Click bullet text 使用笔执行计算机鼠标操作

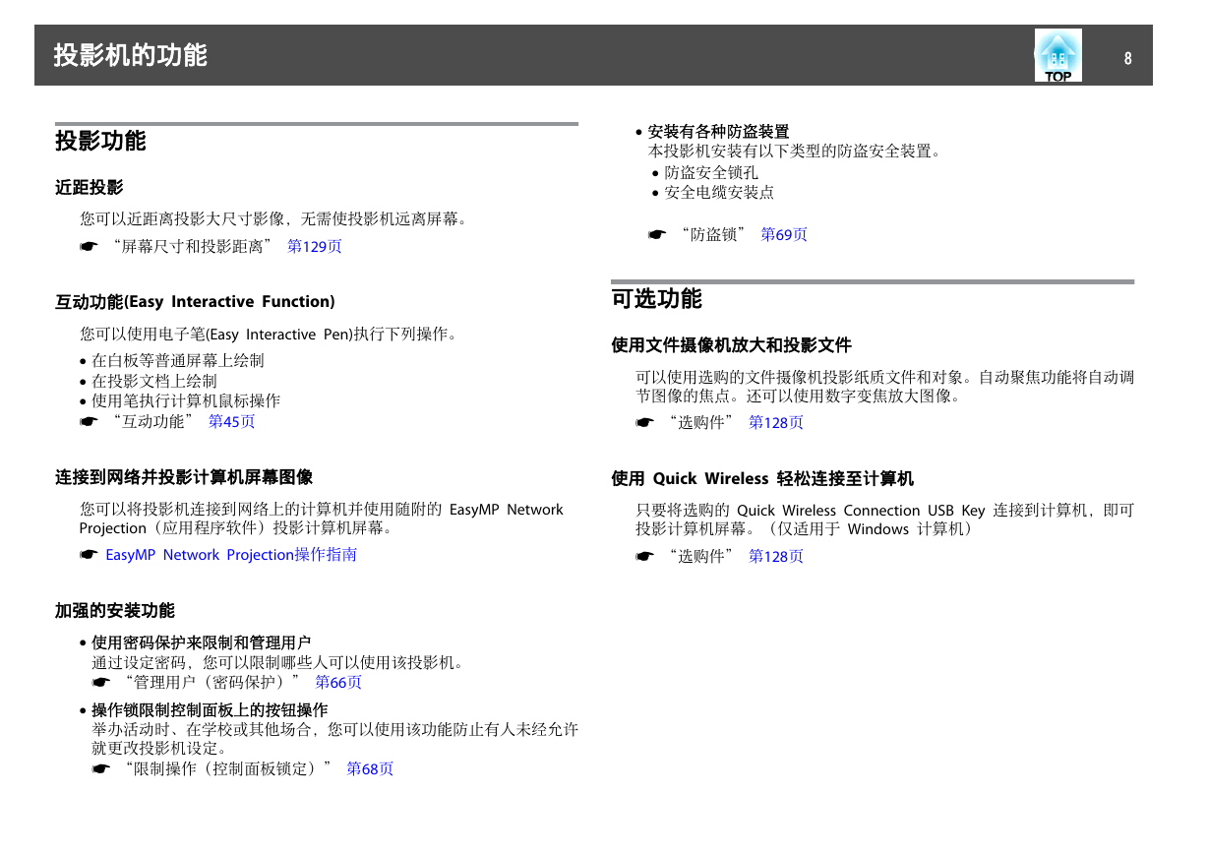click(x=186, y=400)
